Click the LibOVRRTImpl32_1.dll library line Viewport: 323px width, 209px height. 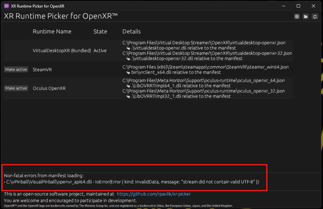(179, 96)
